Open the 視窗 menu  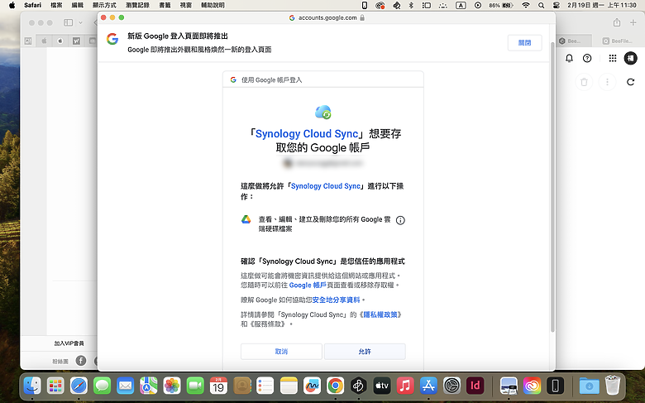186,5
